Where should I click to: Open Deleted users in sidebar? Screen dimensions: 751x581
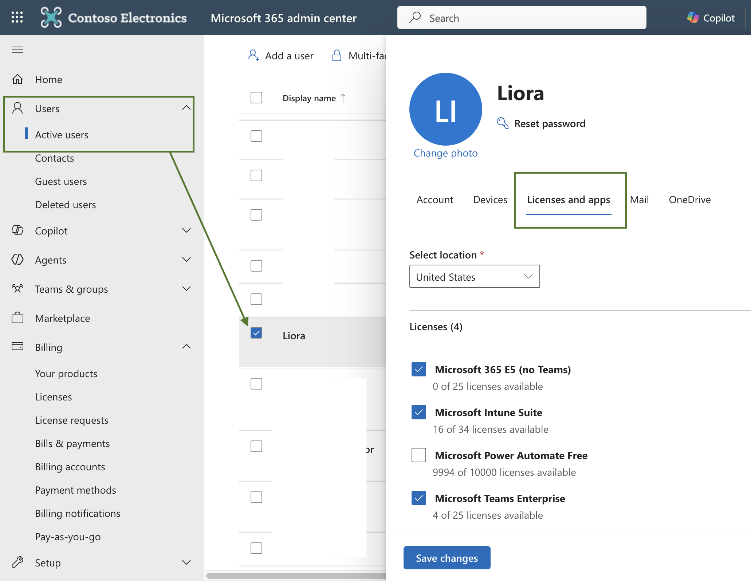pyautogui.click(x=66, y=205)
